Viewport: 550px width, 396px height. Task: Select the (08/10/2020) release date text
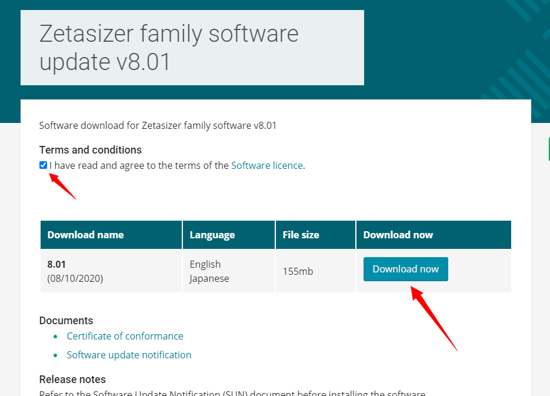[x=75, y=278]
